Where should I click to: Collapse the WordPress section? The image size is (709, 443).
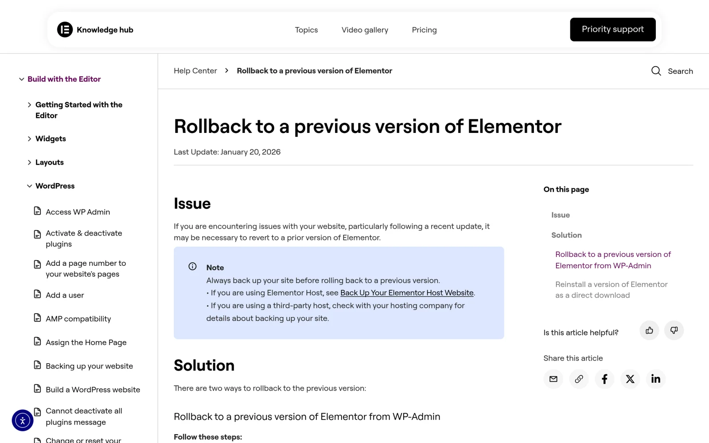[x=29, y=186]
